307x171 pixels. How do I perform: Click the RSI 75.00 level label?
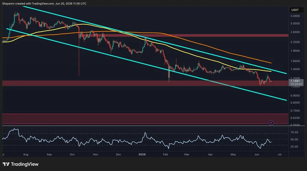(294, 132)
